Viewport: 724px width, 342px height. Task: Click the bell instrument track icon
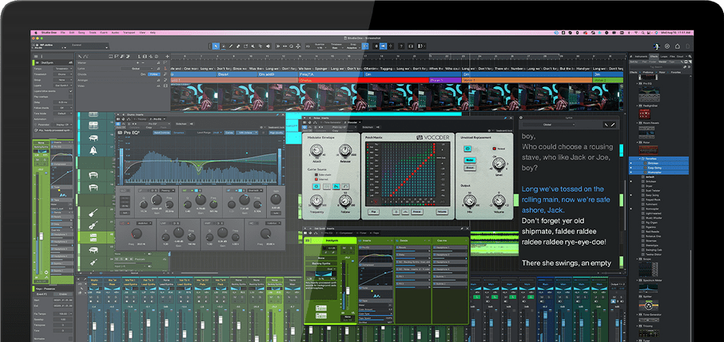[x=93, y=150]
